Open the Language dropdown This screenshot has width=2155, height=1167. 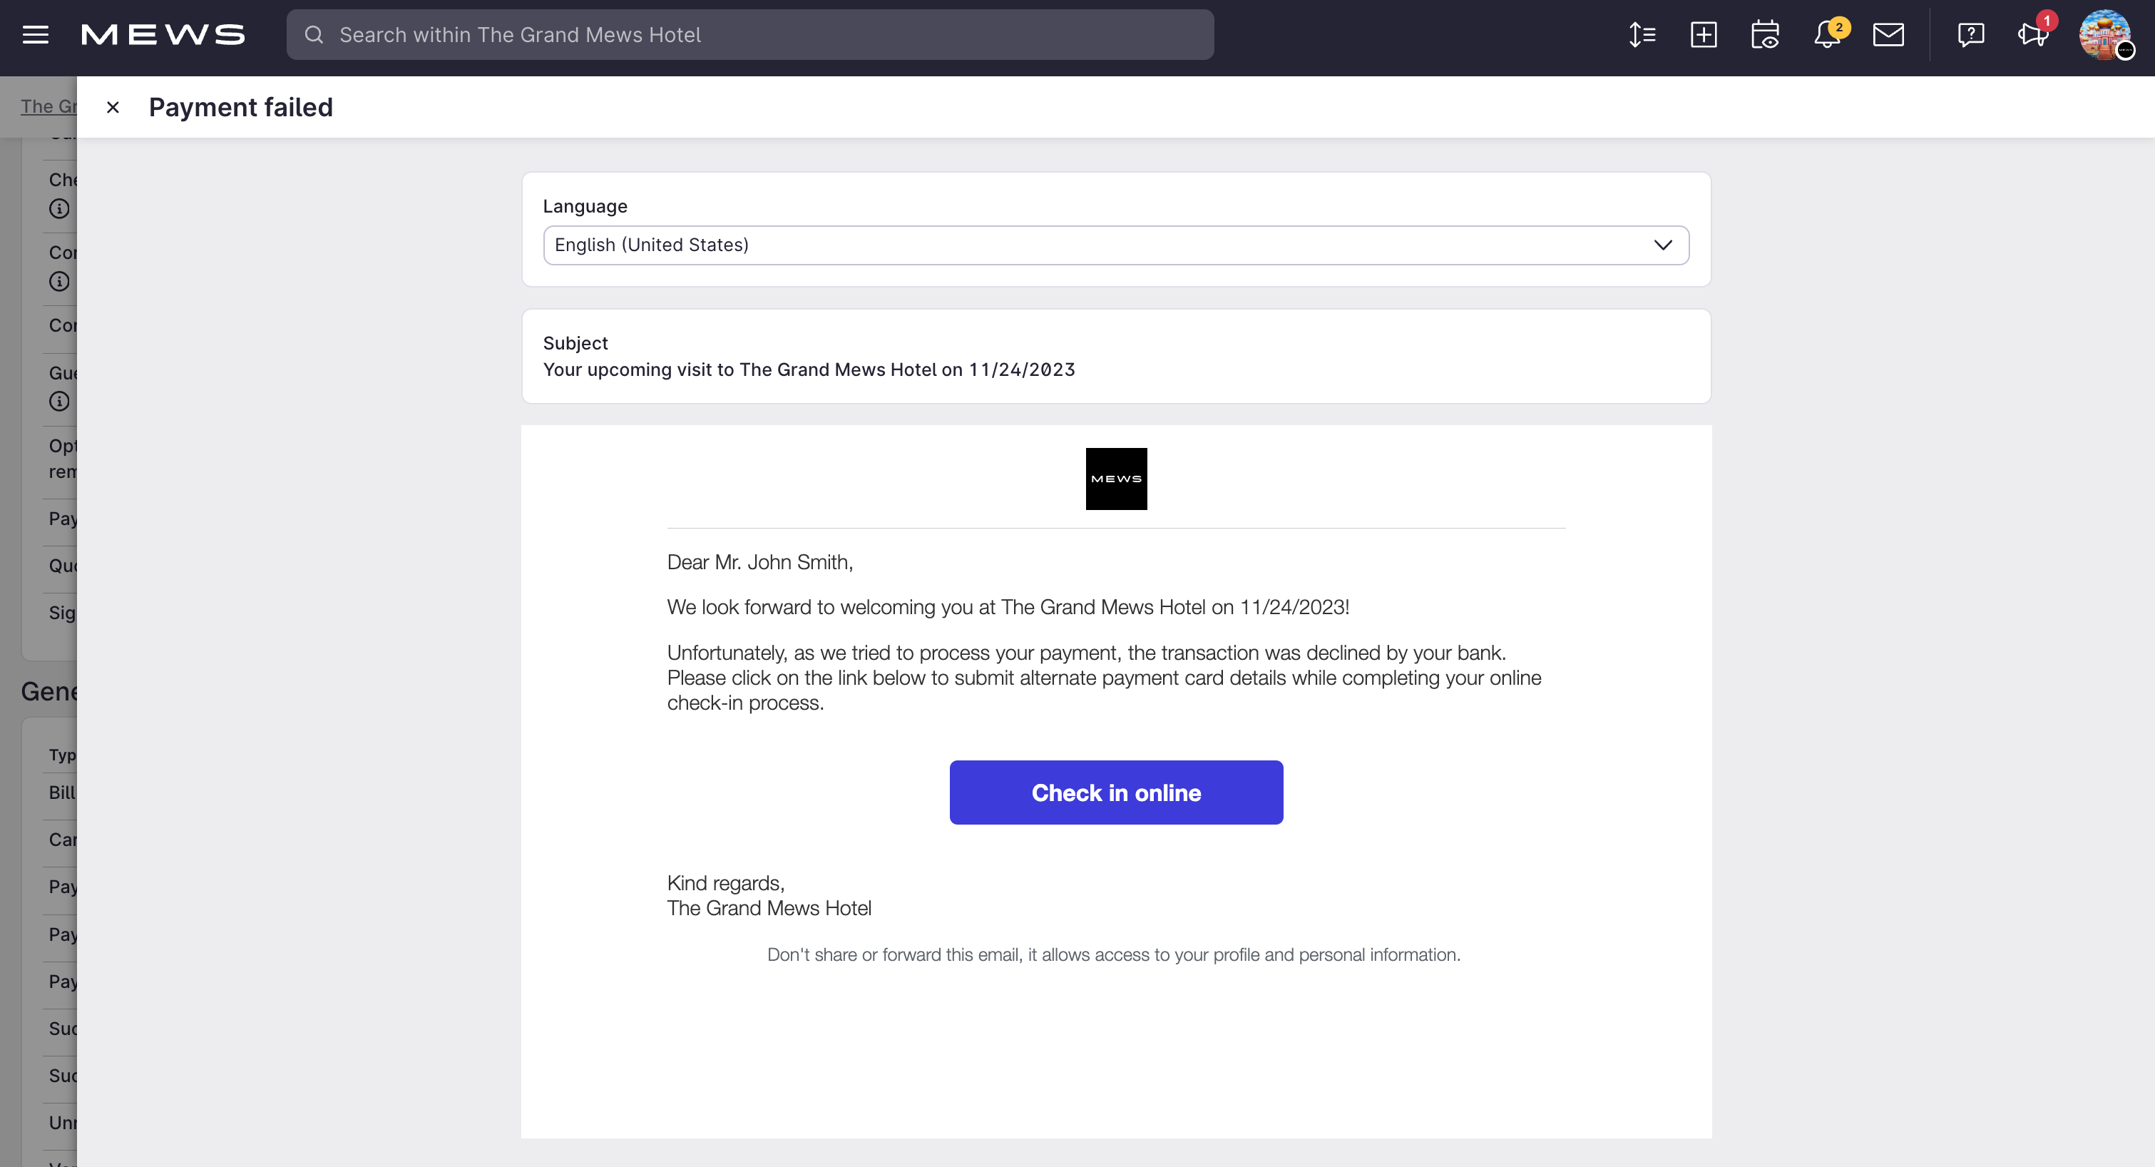[x=1116, y=245]
